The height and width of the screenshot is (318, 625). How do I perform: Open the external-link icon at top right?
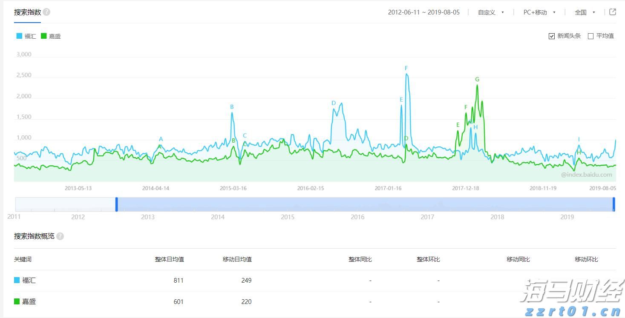pyautogui.click(x=612, y=12)
